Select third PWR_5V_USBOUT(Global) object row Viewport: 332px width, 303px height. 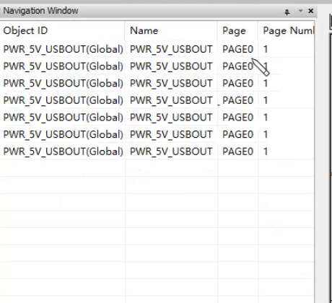tap(157, 83)
